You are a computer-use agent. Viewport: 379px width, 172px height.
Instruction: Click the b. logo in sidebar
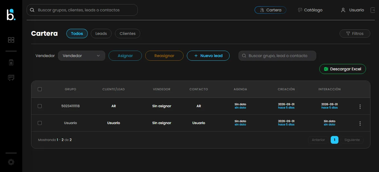11,14
